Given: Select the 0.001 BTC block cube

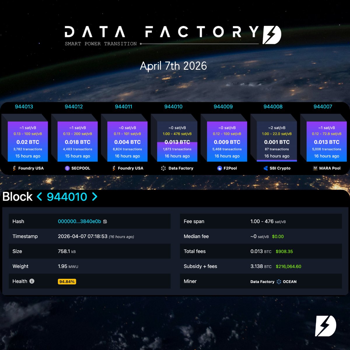Looking at the screenshot, I should click(x=277, y=142).
